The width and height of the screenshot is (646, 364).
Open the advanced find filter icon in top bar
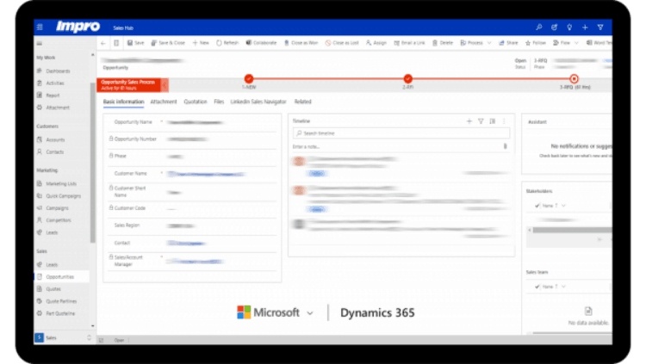click(x=600, y=28)
